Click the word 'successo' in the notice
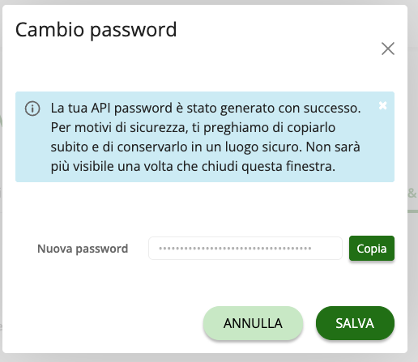 tap(331, 109)
